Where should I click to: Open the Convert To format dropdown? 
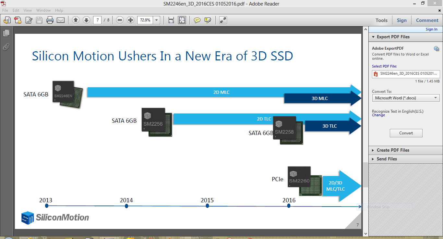tap(406, 98)
